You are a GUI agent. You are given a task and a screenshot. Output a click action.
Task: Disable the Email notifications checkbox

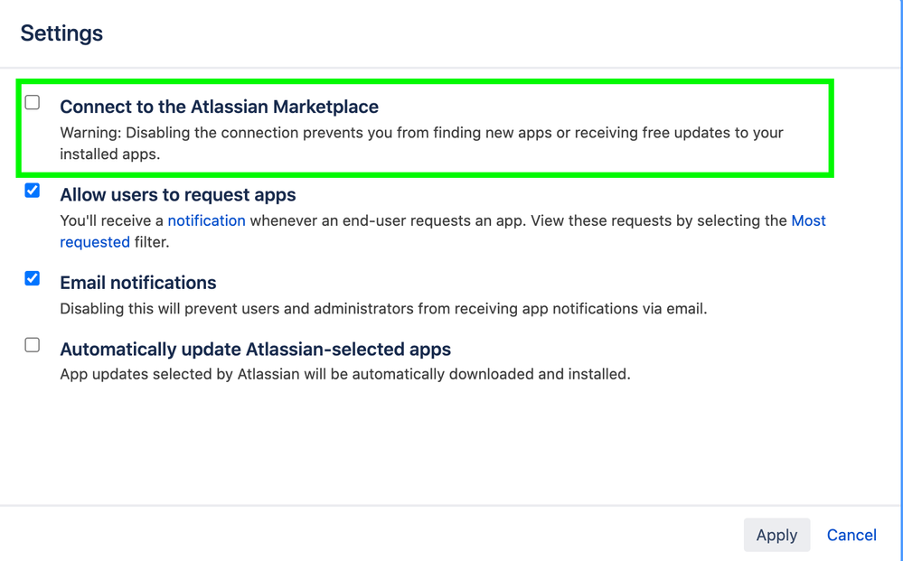coord(33,278)
